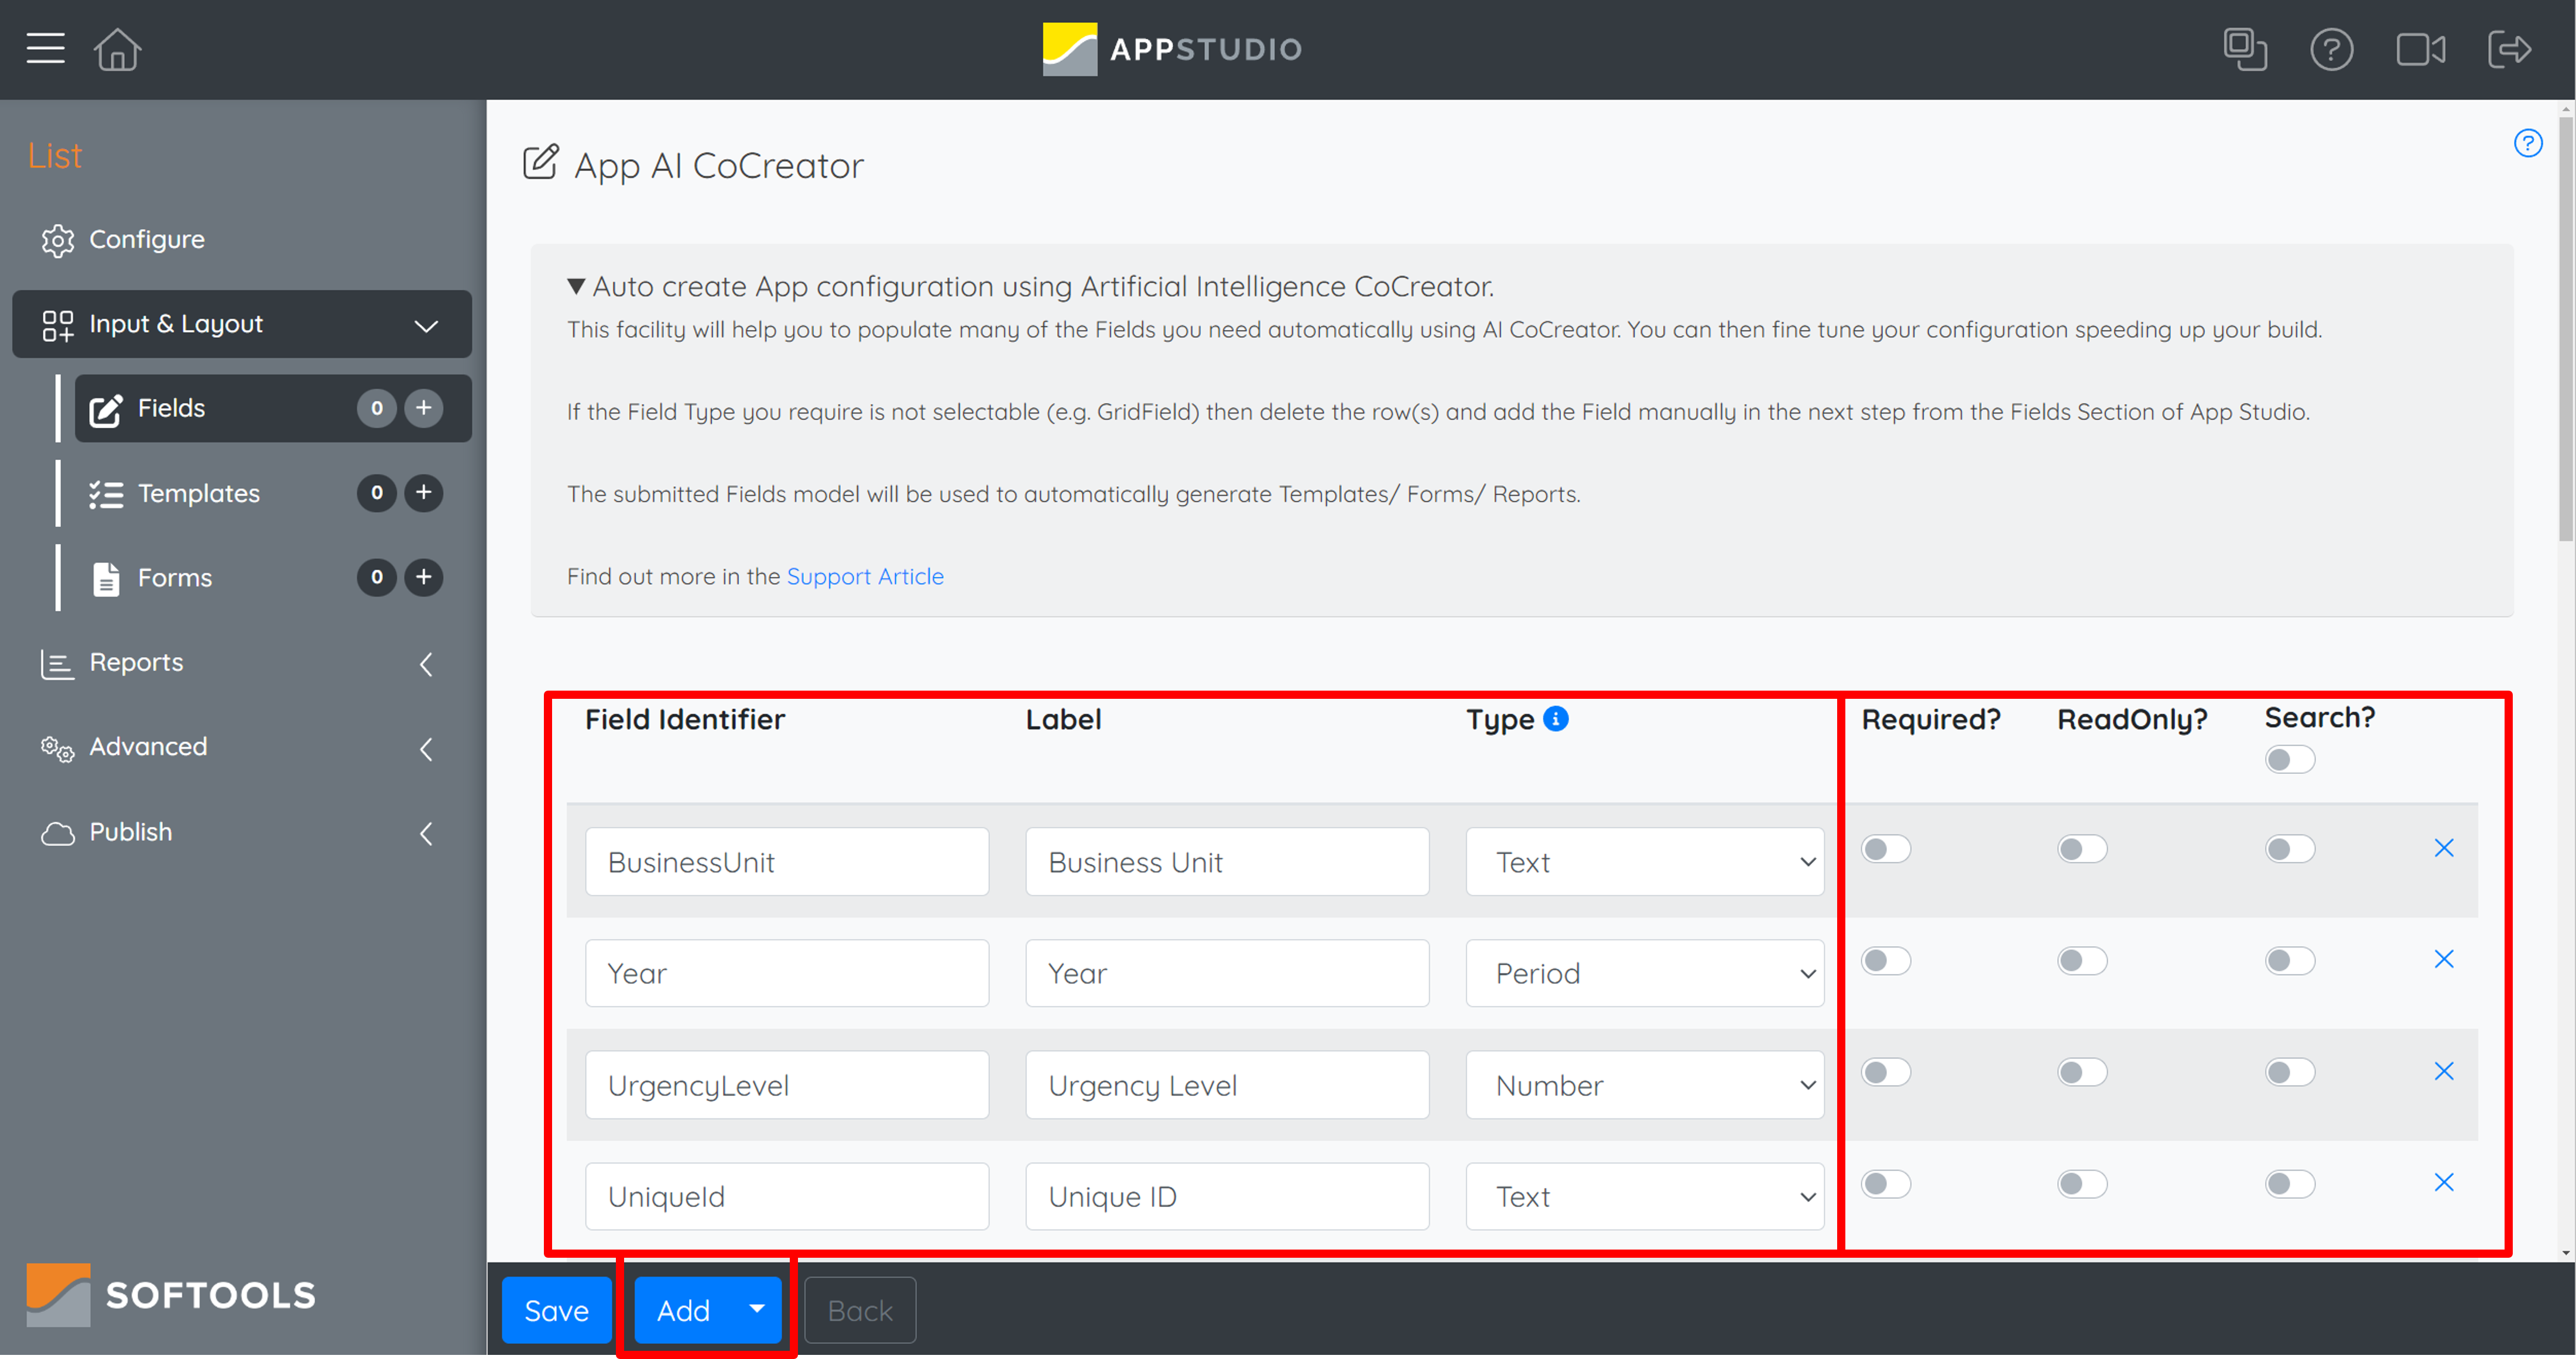Viewport: 2576px width, 1359px height.
Task: Delete the BusinessUnit row with X icon
Action: pyautogui.click(x=2443, y=848)
